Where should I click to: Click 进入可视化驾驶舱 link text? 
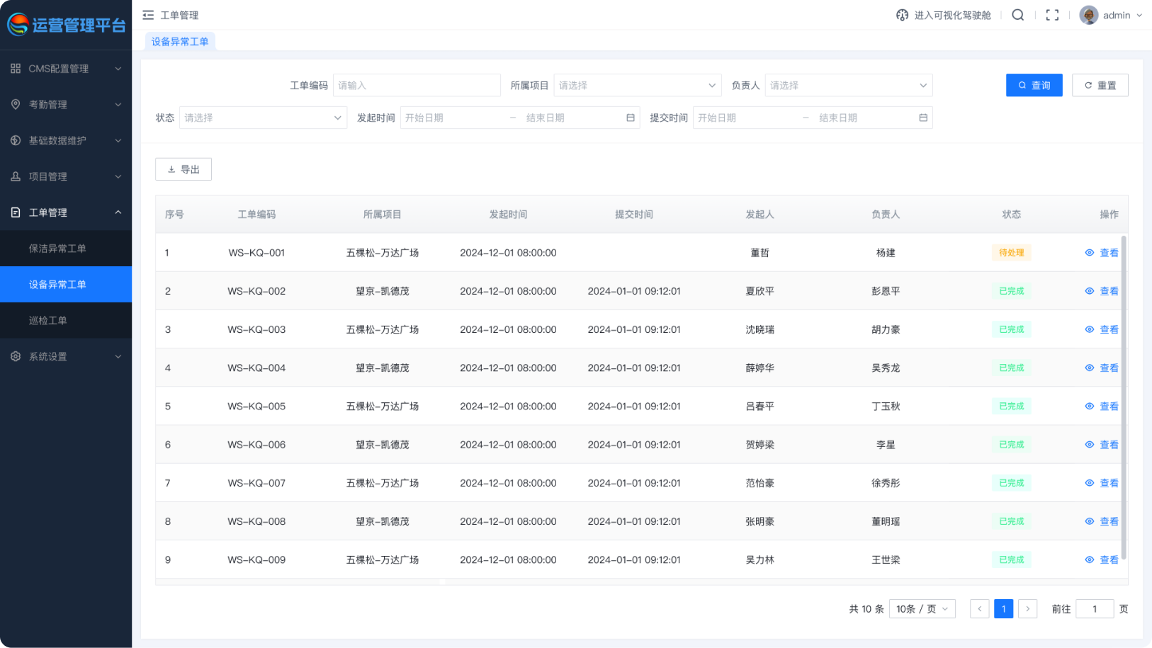pyautogui.click(x=952, y=15)
